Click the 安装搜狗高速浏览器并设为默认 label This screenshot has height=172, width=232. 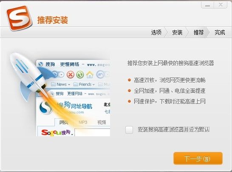[174, 129]
